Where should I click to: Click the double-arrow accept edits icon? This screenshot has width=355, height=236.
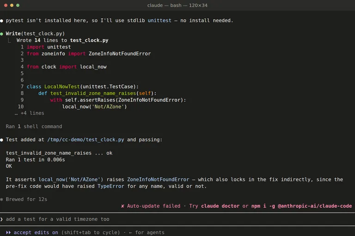(8, 232)
